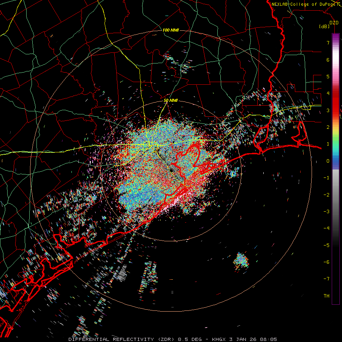Click the DZD [dB] color scale header
This screenshot has width=342, height=342.
329,24
